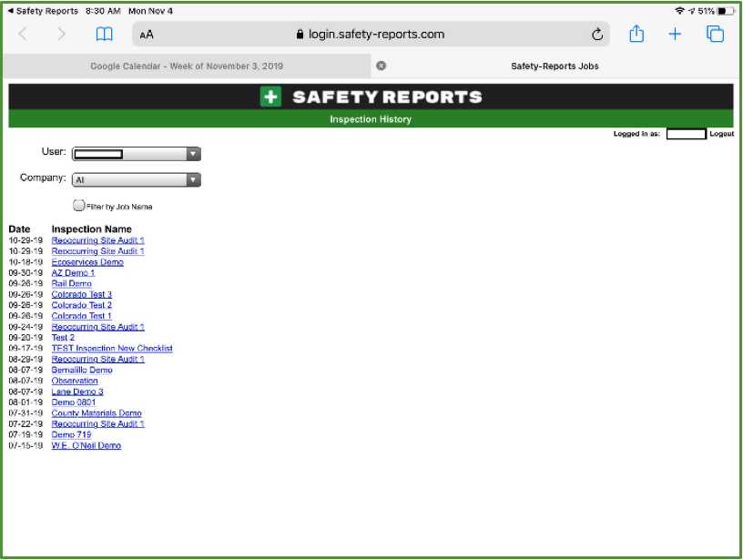Tap the Wi-Fi status icon
This screenshot has height=560, width=743.
point(679,10)
